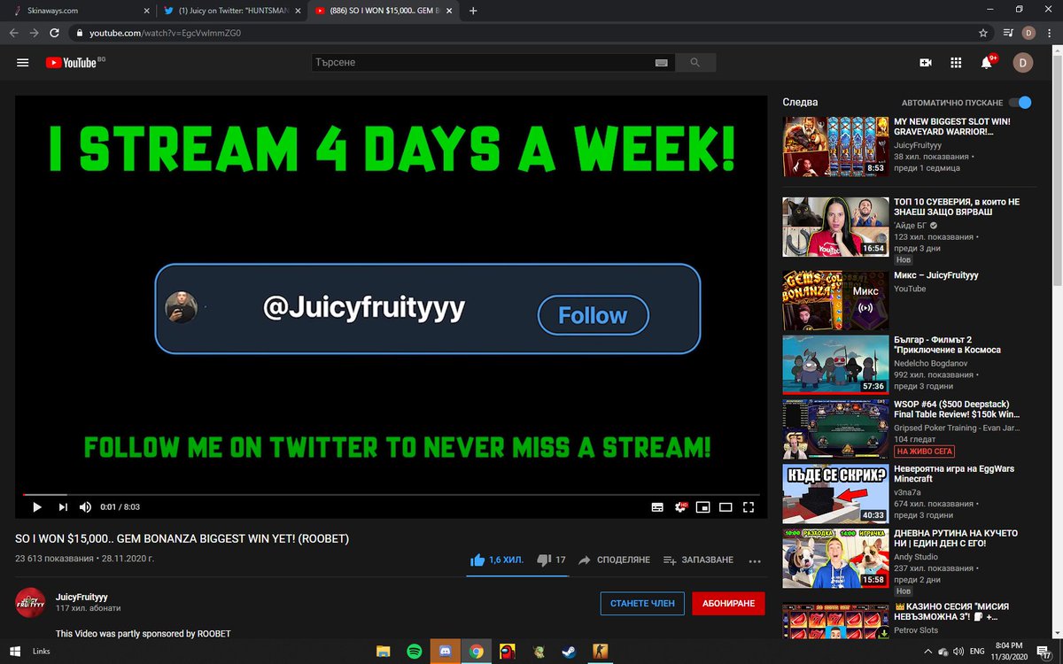Click СТАНЕТЕ ЧЛЕН join button
This screenshot has width=1063, height=664.
[642, 603]
